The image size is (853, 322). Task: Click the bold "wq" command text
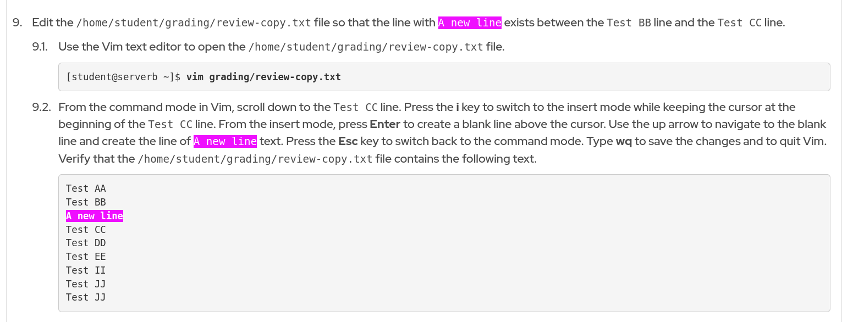pyautogui.click(x=624, y=142)
